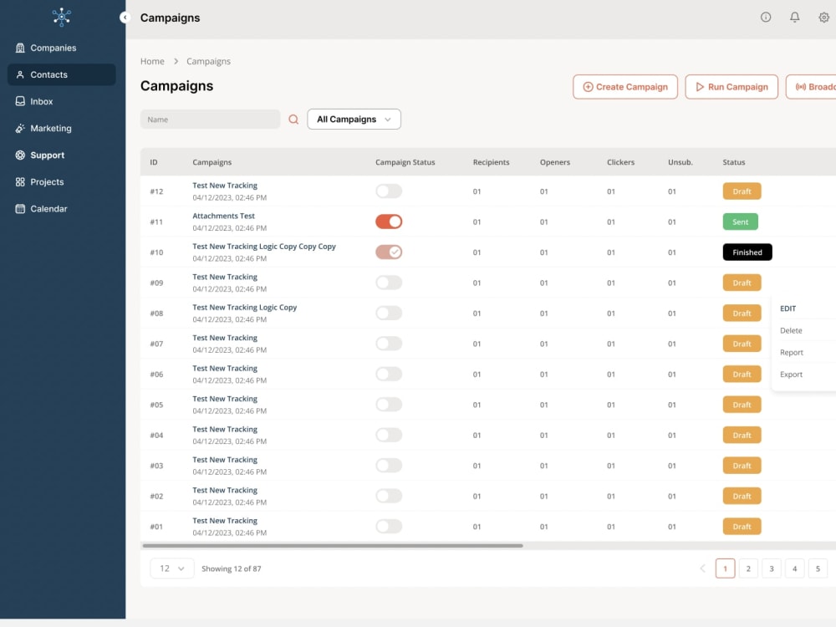Click the Contacts person icon
This screenshot has height=627, width=836.
(20, 74)
